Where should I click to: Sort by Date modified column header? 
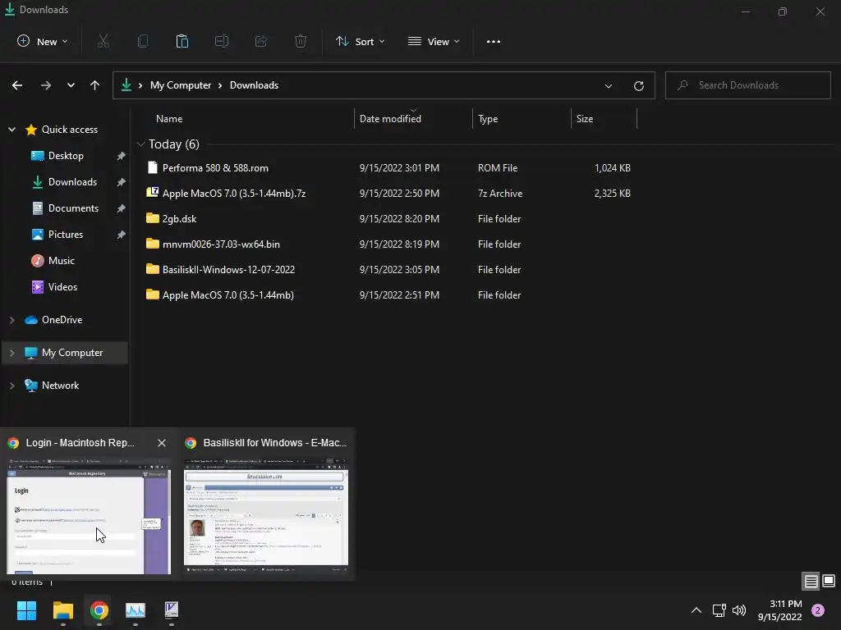(x=390, y=119)
